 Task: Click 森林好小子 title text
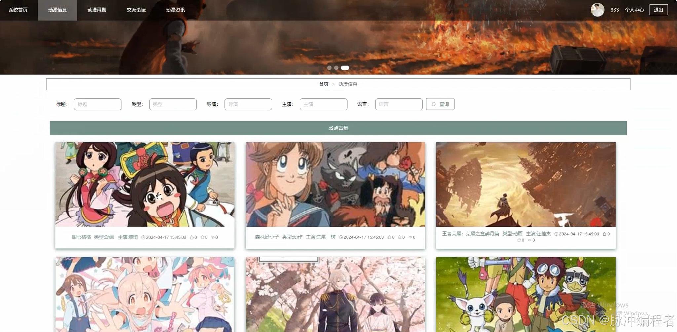(267, 237)
